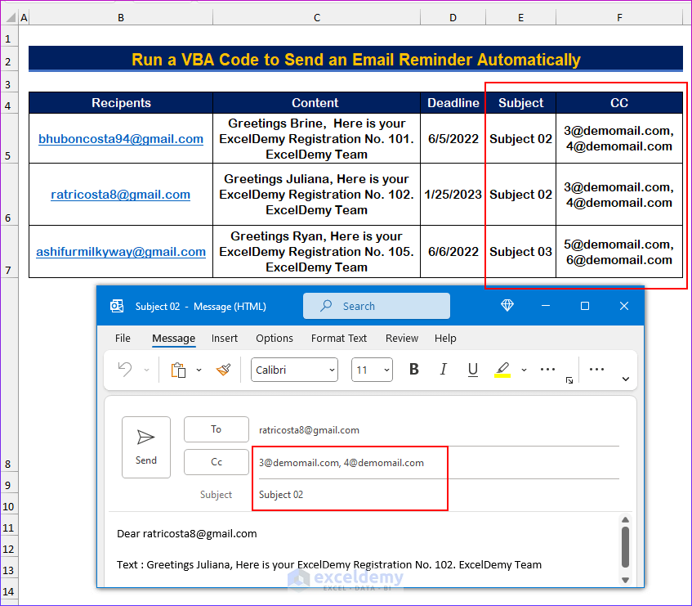This screenshot has width=692, height=606.
Task: Select column C header
Action: [316, 18]
